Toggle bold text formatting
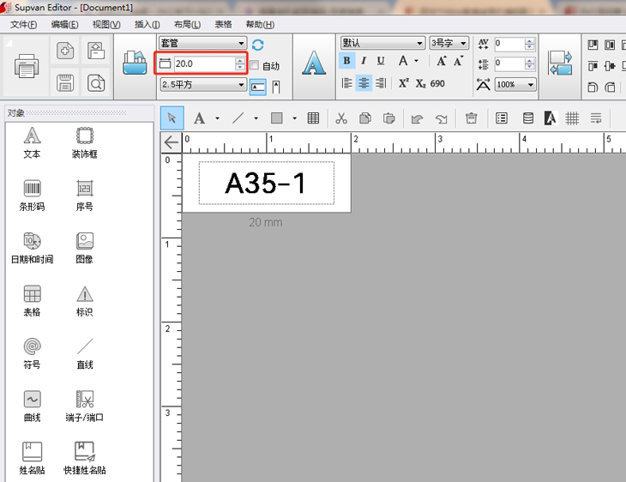This screenshot has height=482, width=626. point(346,61)
